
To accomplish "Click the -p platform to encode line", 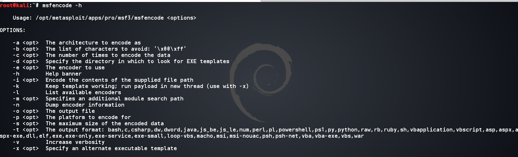I will (72, 117).
